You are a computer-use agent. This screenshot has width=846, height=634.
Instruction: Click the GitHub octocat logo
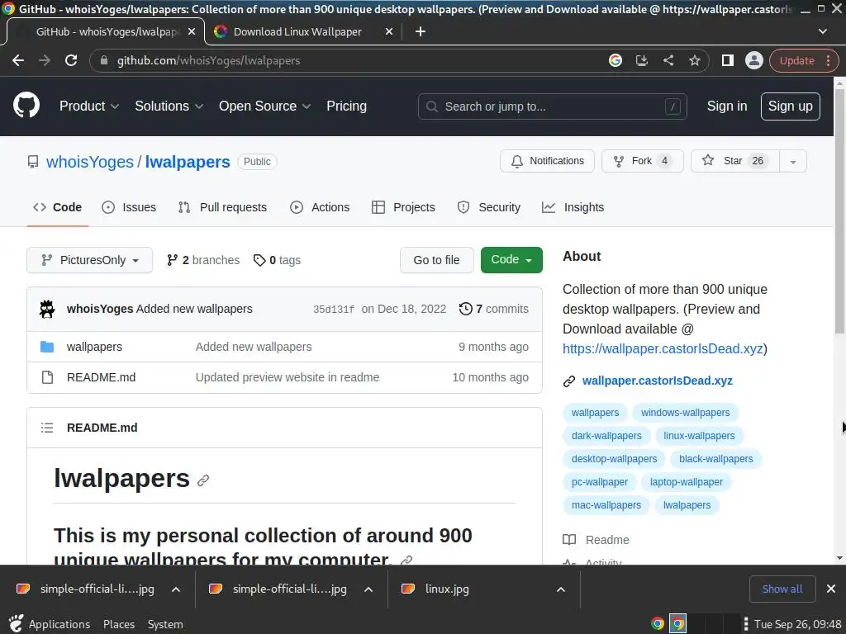point(26,105)
